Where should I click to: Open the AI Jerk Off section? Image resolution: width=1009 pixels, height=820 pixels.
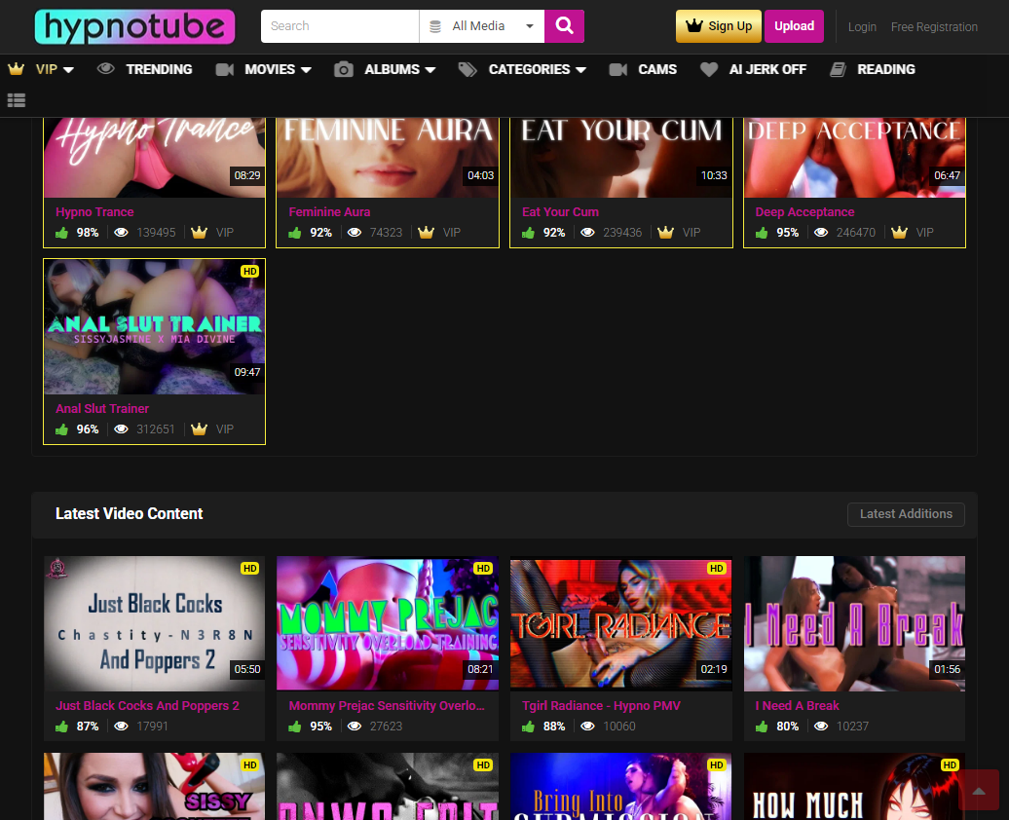tap(767, 69)
